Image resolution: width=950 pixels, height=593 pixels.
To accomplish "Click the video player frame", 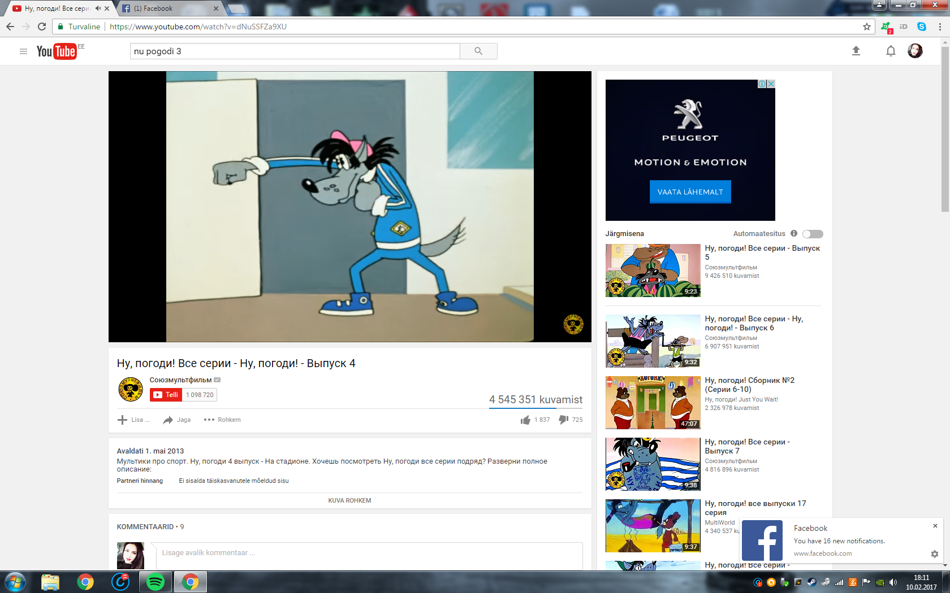I will click(350, 206).
